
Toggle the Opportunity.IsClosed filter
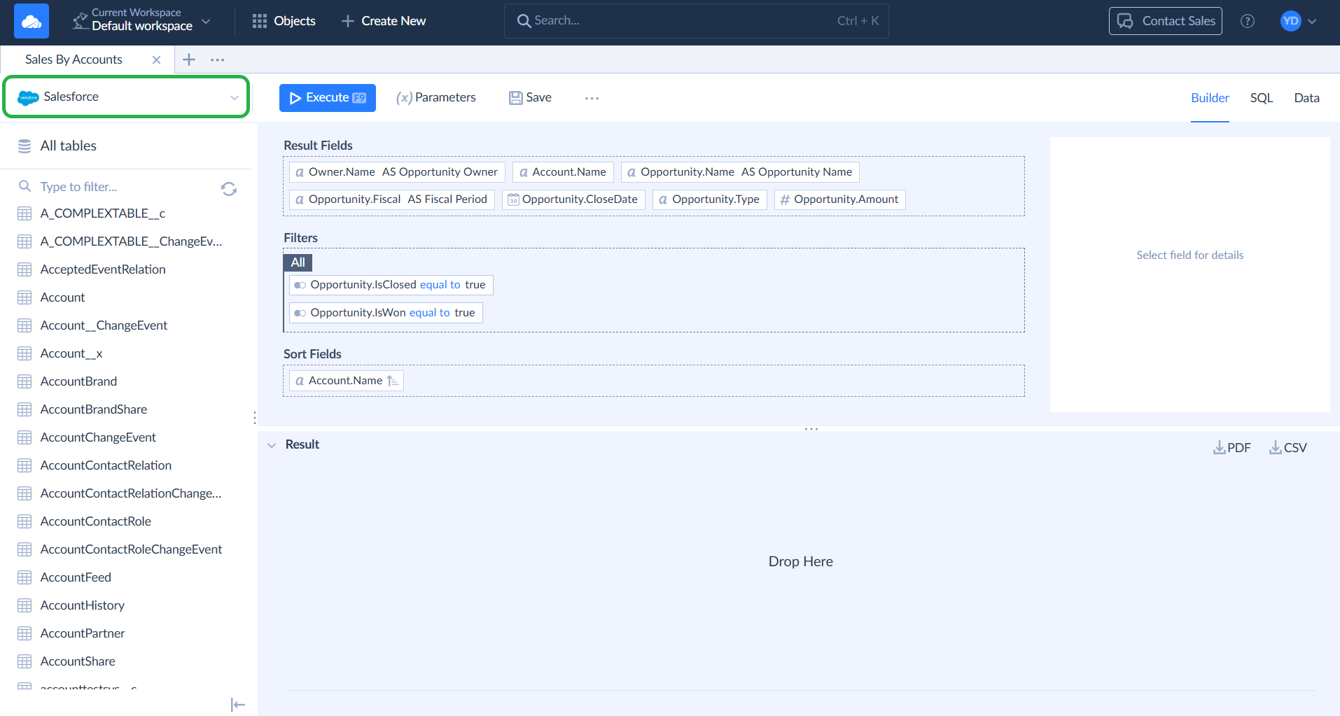(x=301, y=285)
